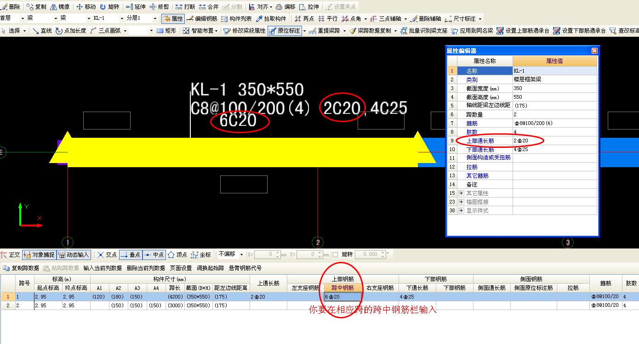Toggle 交点 intersection snap
Viewport: 639px width, 344px height.
(107, 254)
